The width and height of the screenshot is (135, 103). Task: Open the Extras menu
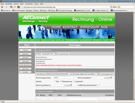click(36, 4)
